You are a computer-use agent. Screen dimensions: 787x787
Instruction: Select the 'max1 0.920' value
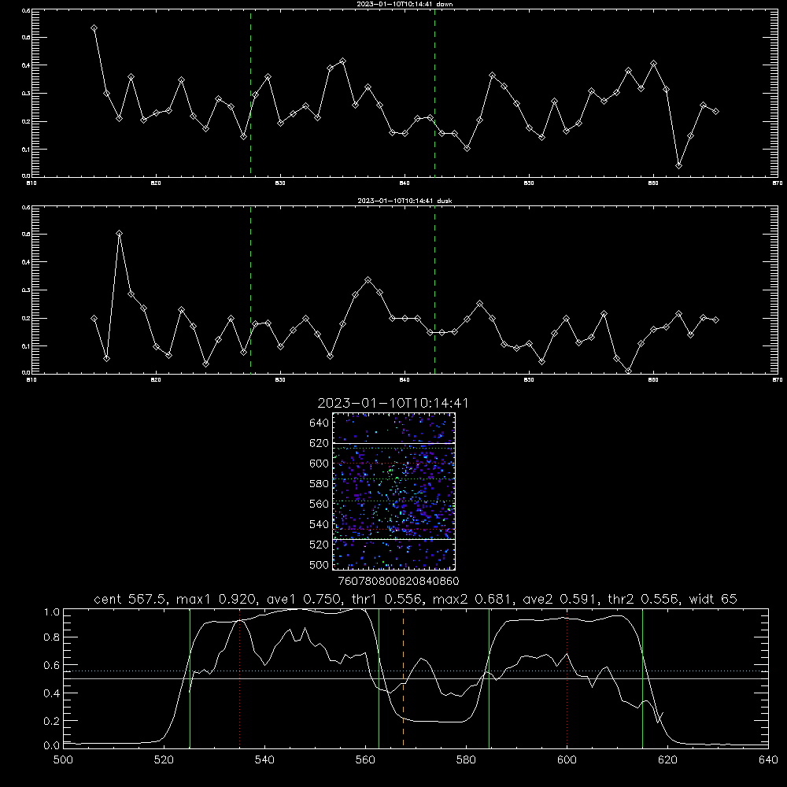pyautogui.click(x=216, y=599)
